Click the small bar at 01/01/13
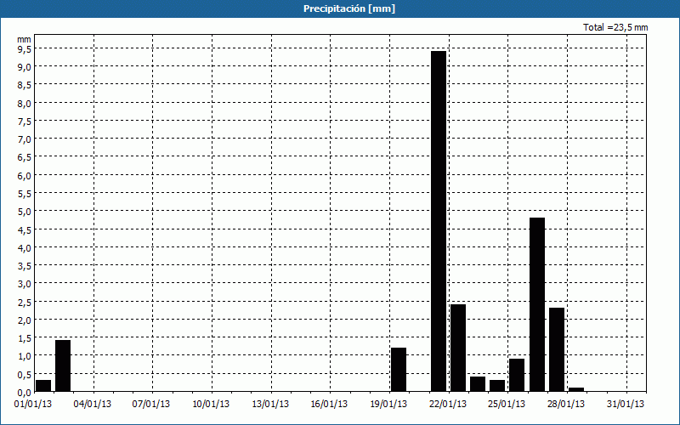680x425 pixels. 43,386
